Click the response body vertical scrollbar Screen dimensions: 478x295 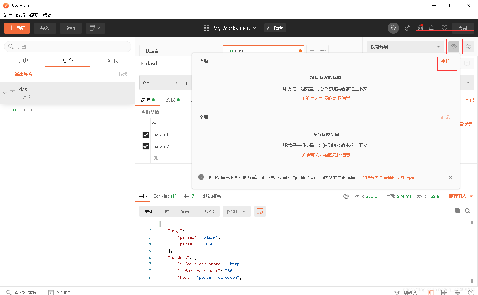point(471,251)
